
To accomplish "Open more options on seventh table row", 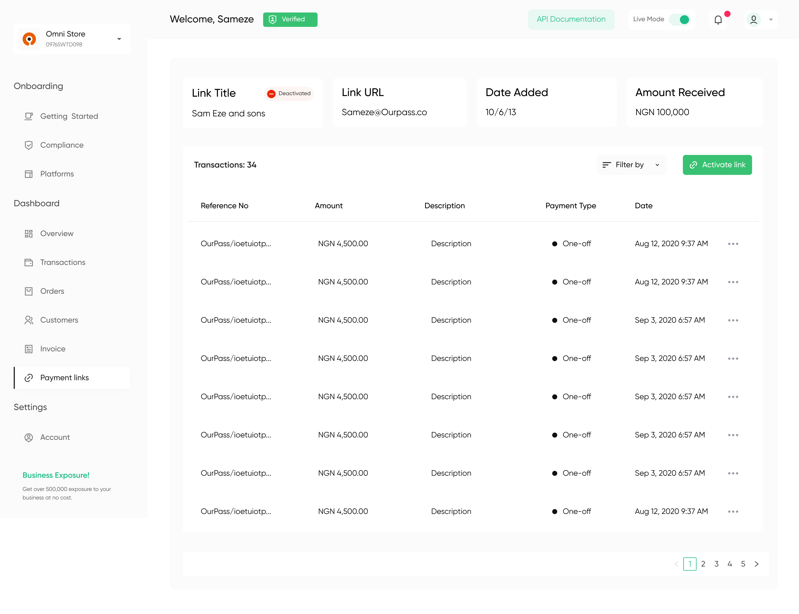I will coord(733,473).
